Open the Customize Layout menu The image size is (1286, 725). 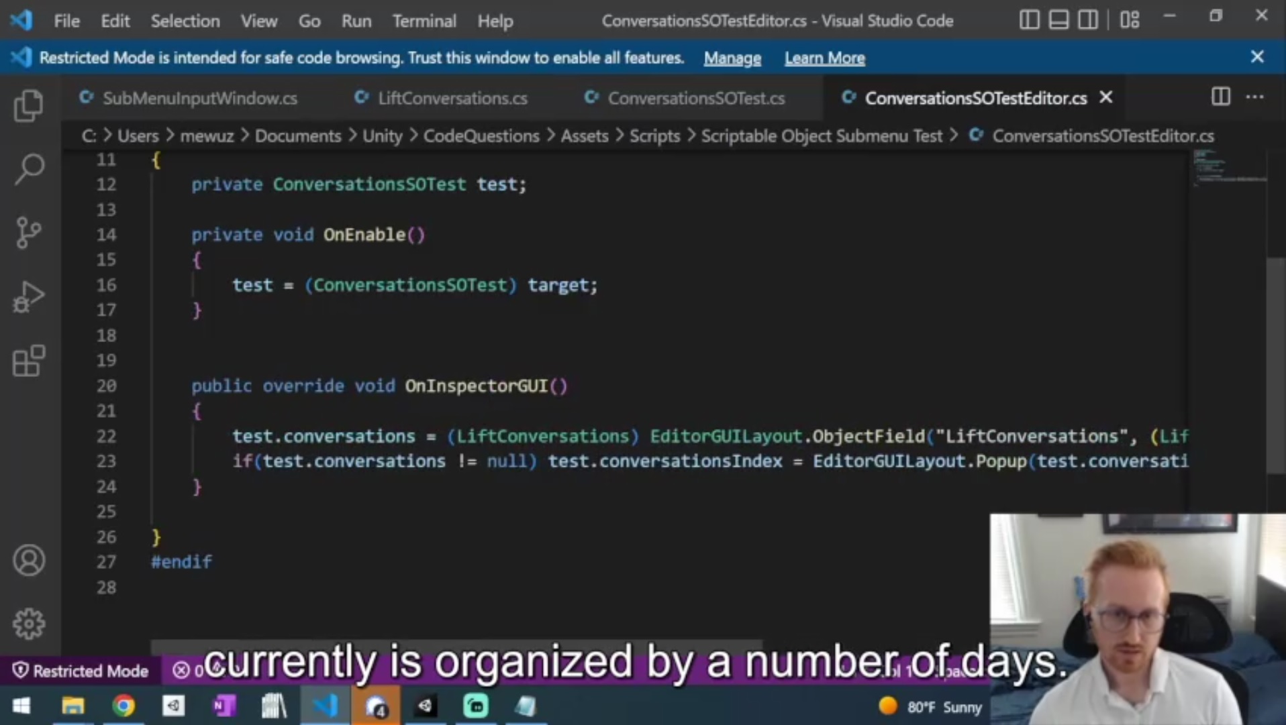[1130, 20]
